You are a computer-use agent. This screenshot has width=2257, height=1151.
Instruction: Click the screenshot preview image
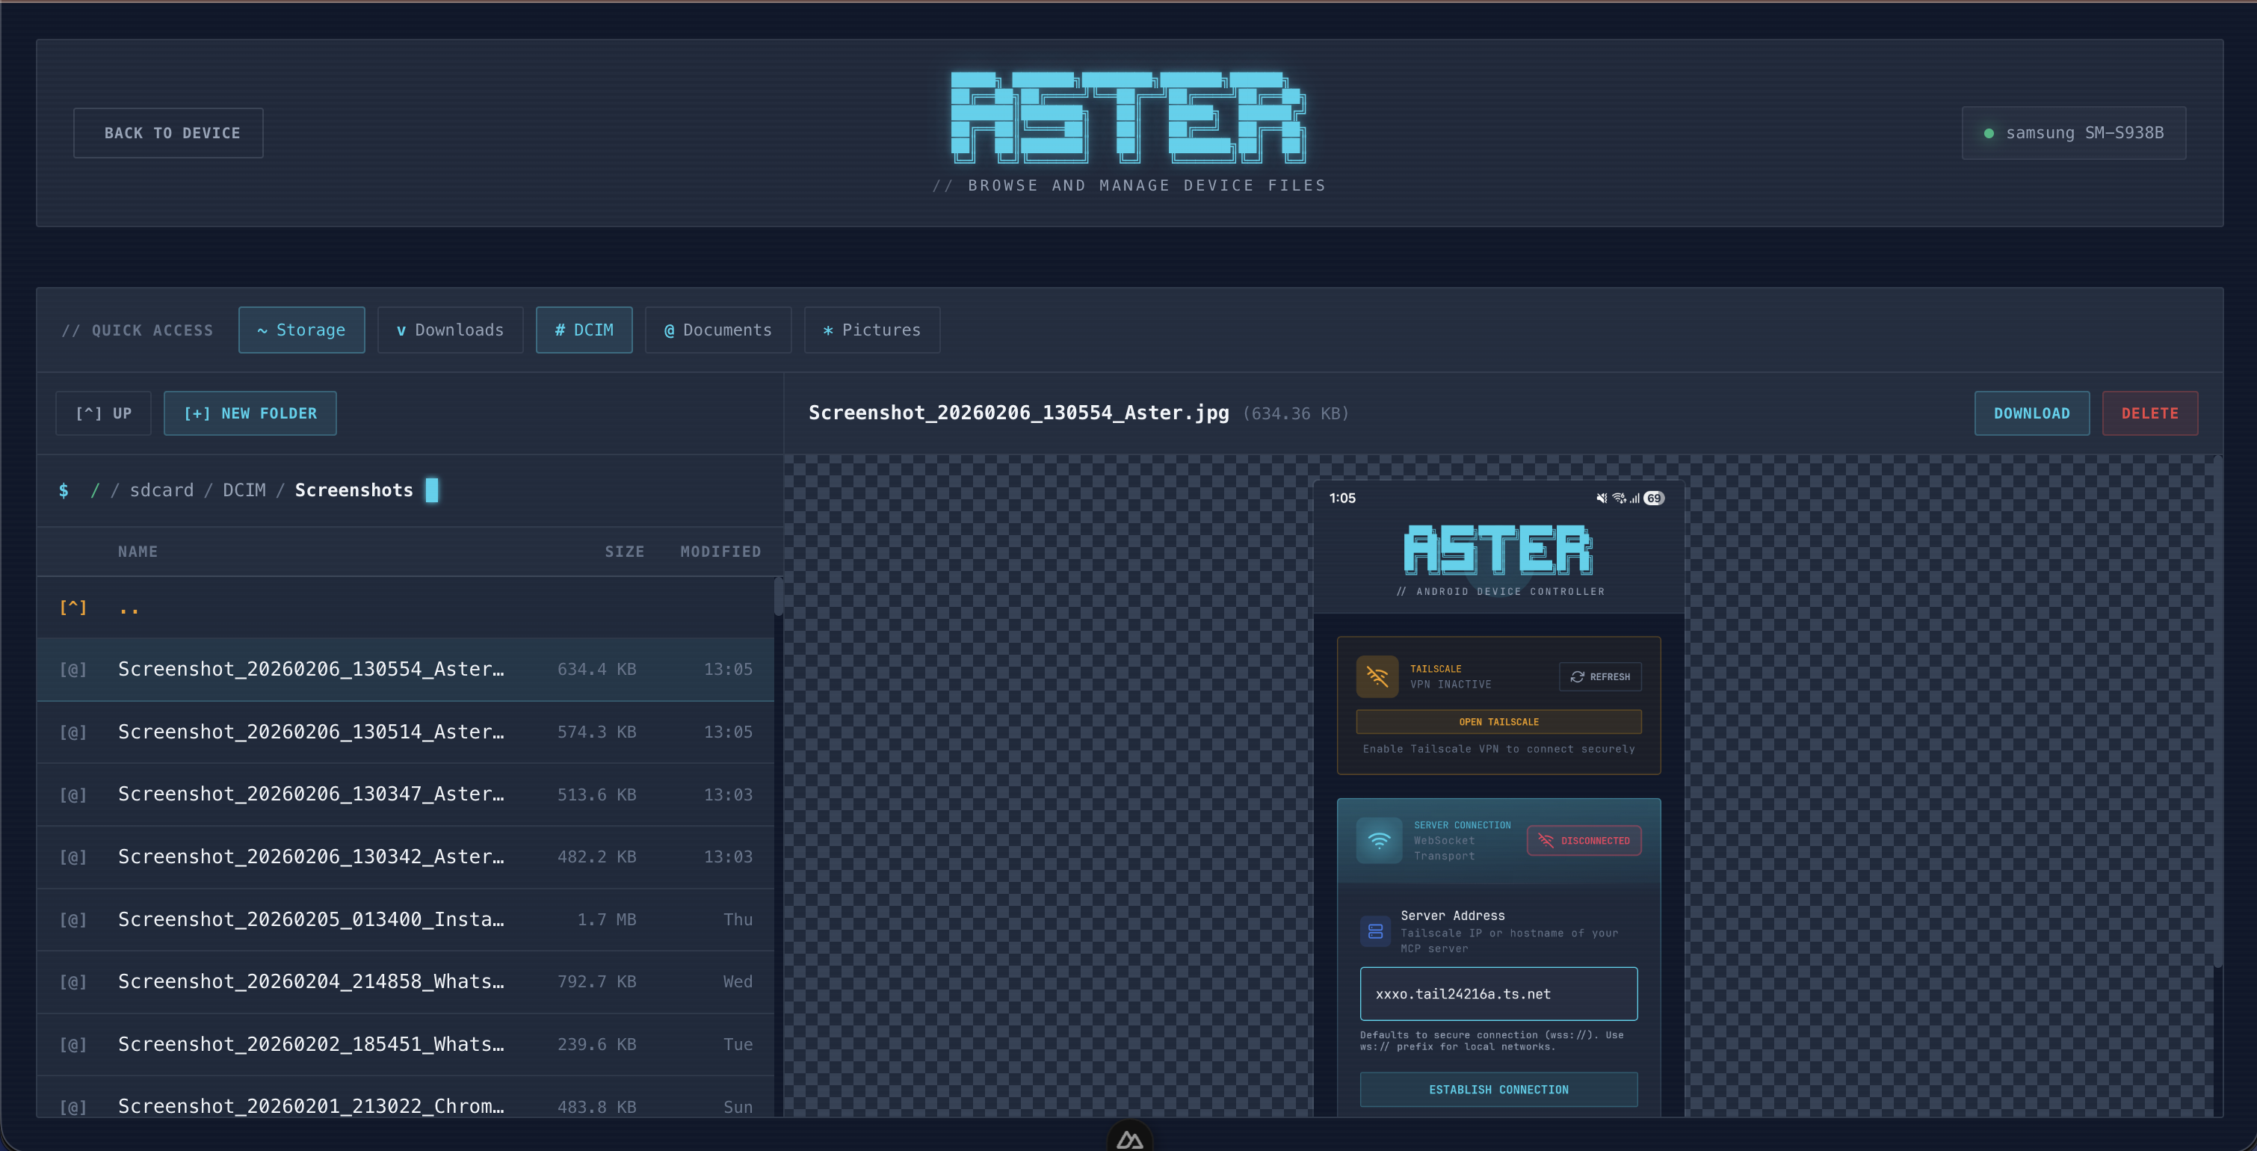click(1499, 798)
